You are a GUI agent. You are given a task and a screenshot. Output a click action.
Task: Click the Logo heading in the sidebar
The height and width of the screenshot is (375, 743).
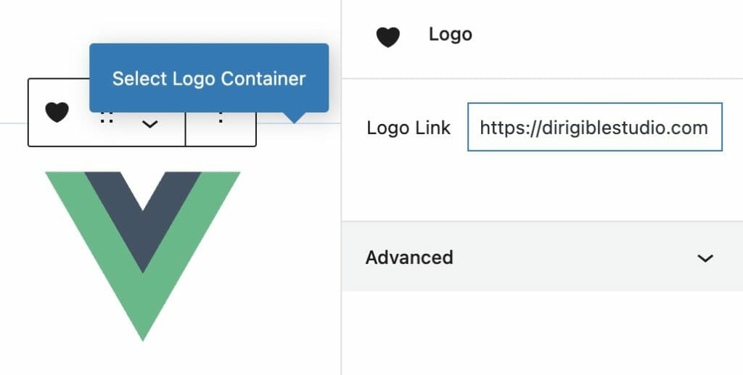tap(450, 34)
